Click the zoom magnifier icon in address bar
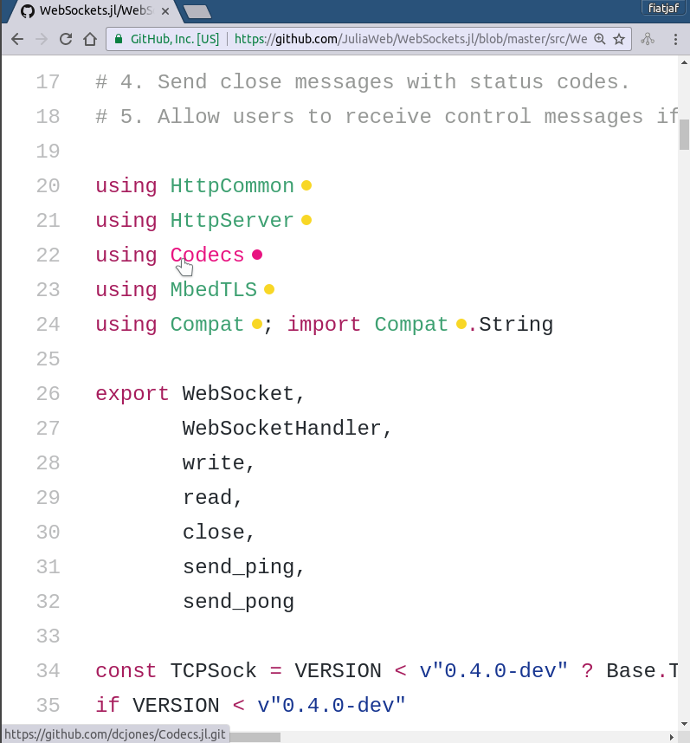Viewport: 690px width, 743px height. click(x=600, y=39)
